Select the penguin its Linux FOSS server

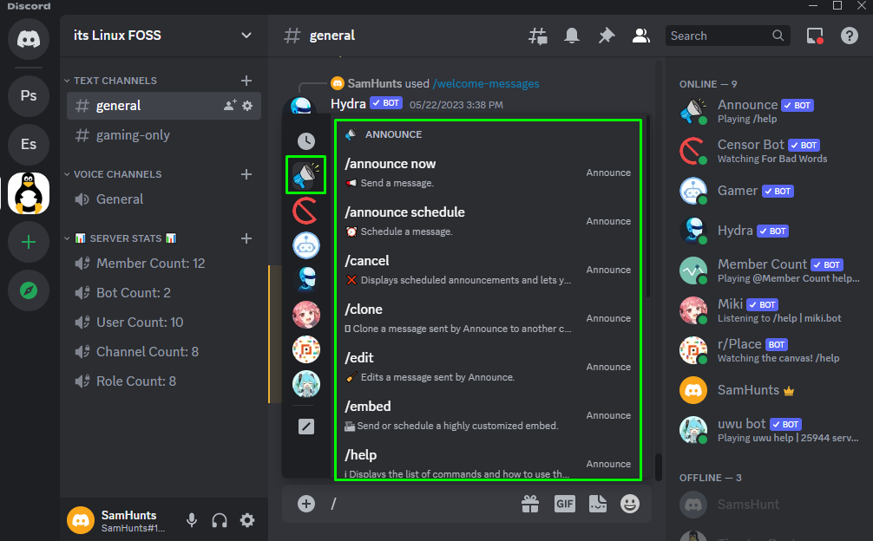(x=29, y=193)
